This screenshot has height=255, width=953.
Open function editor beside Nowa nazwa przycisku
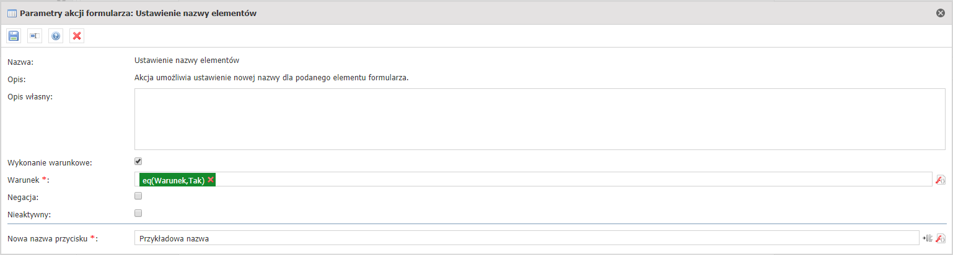[940, 238]
